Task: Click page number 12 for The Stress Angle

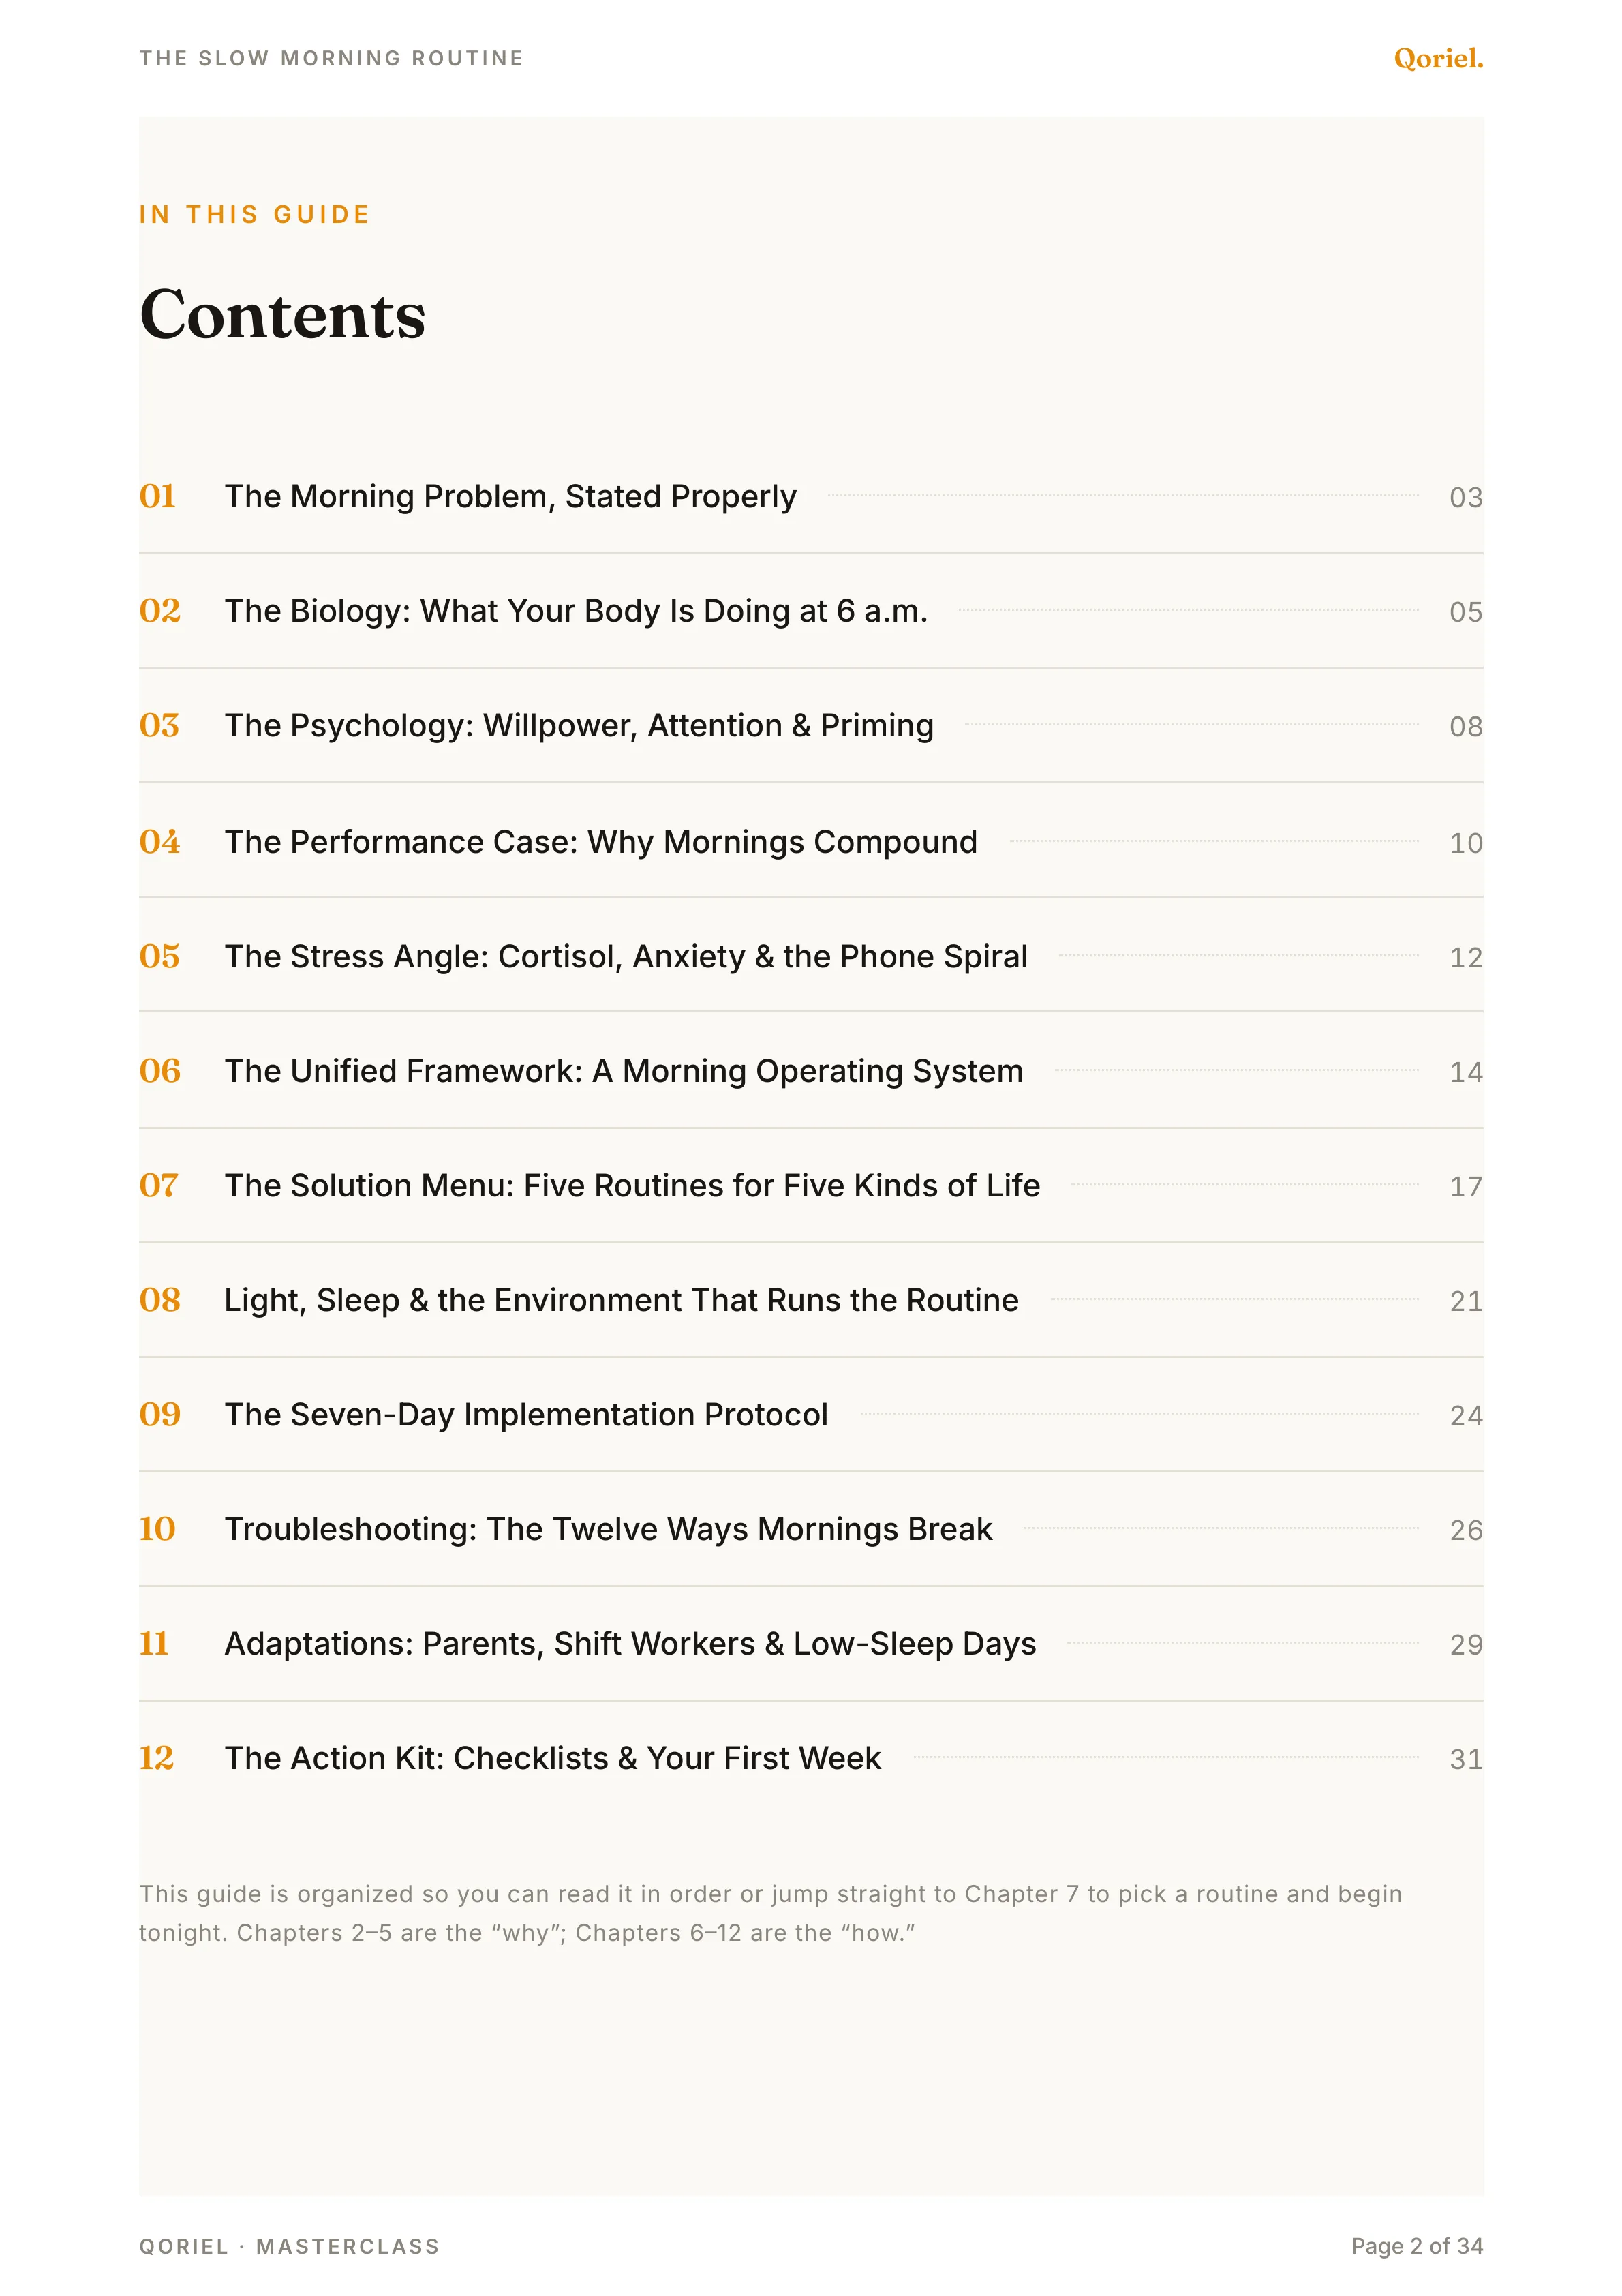Action: (x=1466, y=957)
